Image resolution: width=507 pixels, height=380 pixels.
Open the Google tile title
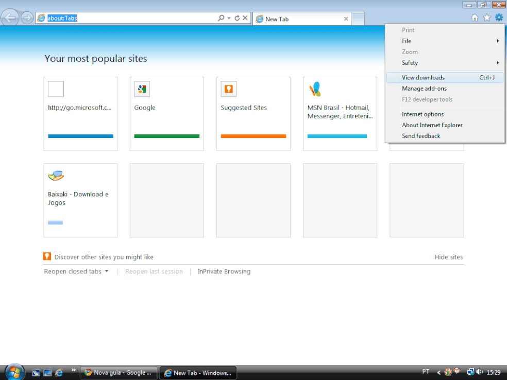145,108
